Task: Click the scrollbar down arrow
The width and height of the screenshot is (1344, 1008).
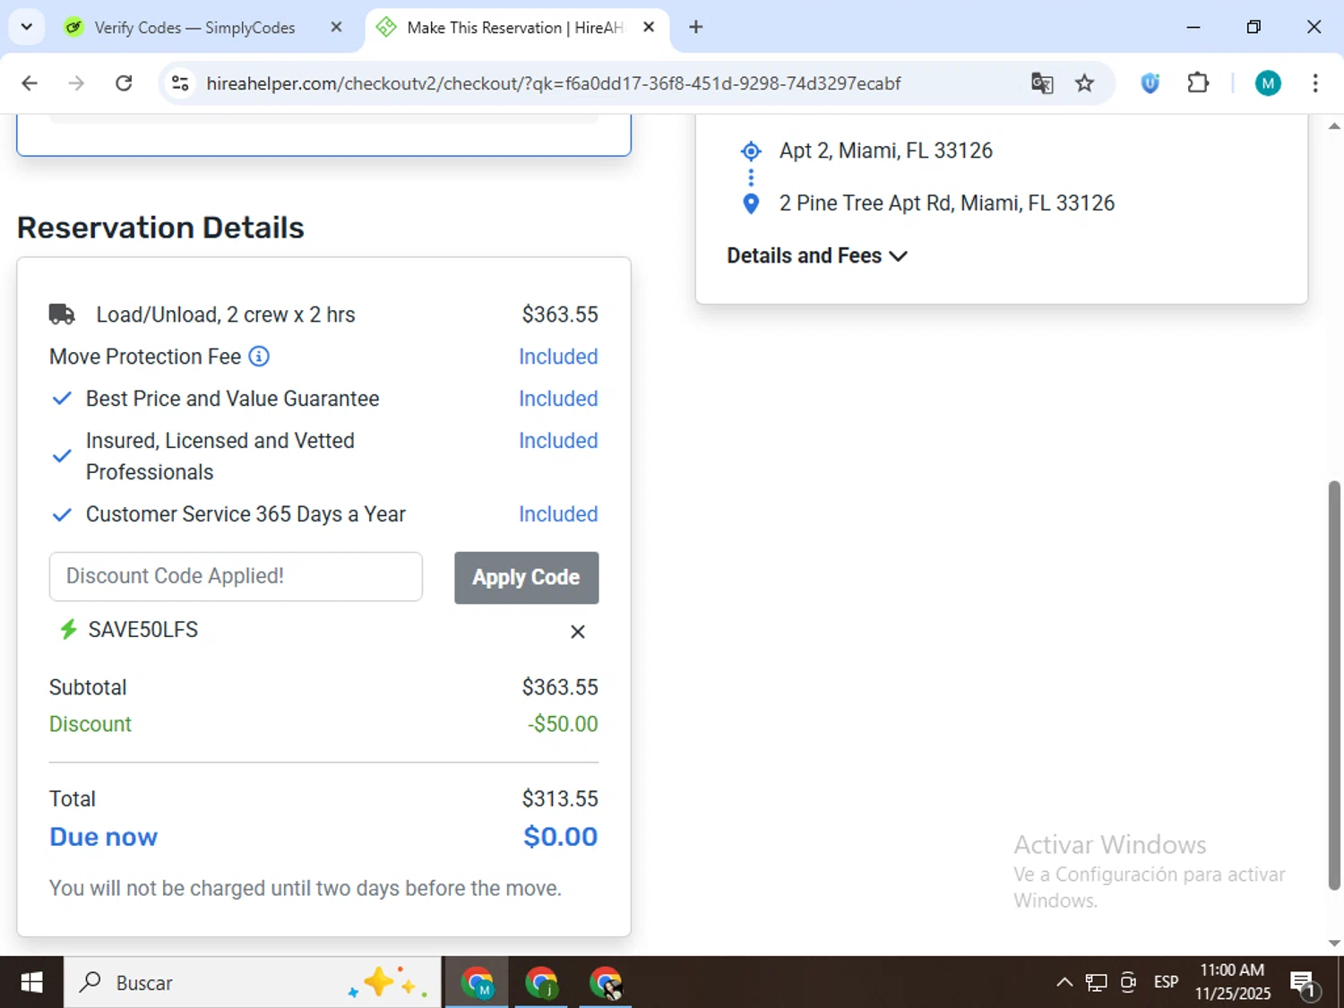Action: [1334, 943]
